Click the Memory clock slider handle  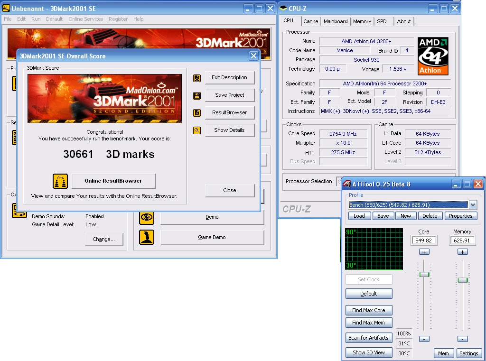pos(462,280)
